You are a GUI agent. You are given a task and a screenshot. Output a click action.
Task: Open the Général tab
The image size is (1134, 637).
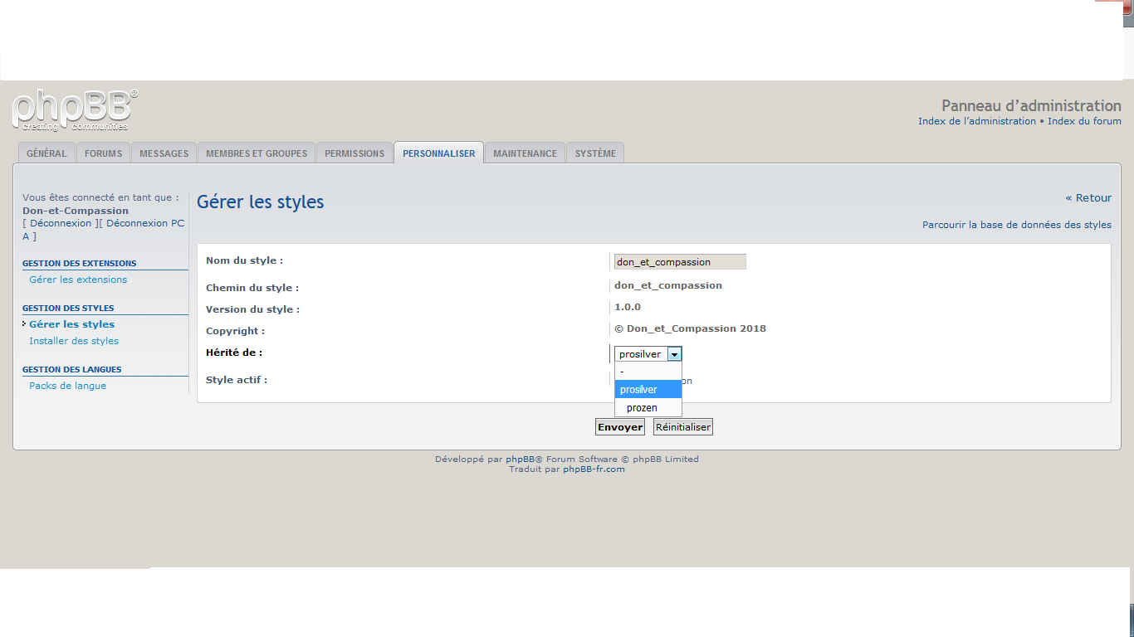point(46,153)
